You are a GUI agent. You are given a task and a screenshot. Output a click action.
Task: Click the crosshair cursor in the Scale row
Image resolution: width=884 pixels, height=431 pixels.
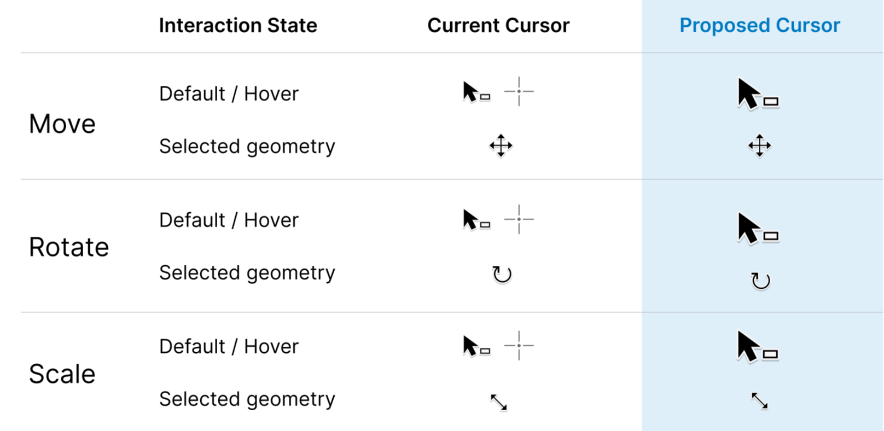tap(519, 346)
